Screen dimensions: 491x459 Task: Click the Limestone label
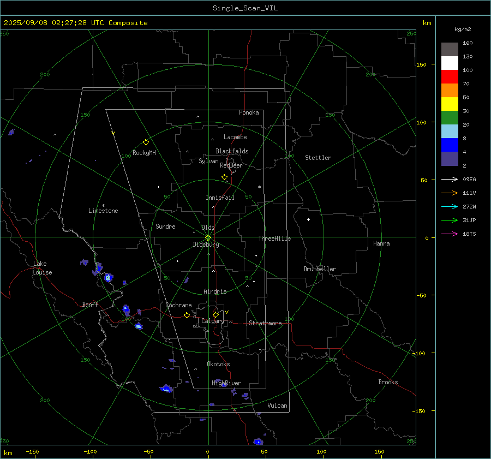pos(103,211)
